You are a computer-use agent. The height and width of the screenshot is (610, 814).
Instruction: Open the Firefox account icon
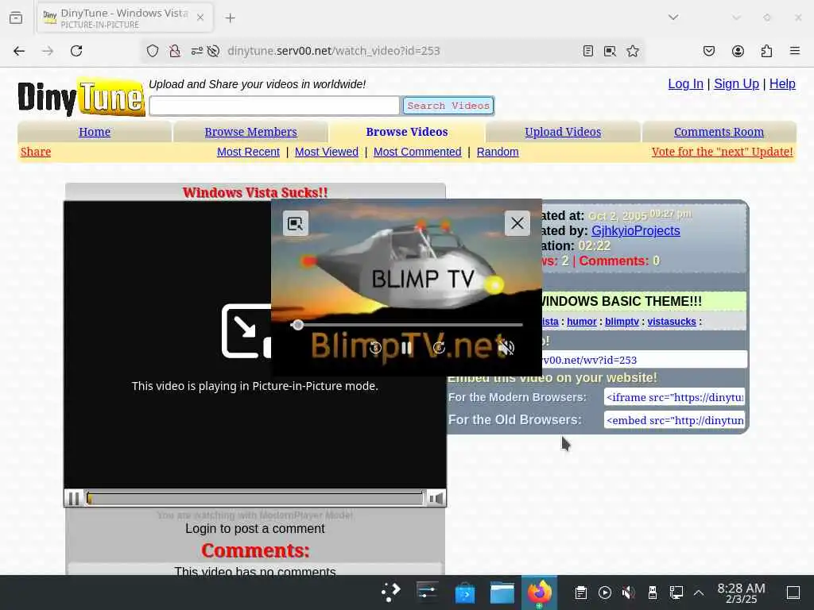tap(738, 51)
